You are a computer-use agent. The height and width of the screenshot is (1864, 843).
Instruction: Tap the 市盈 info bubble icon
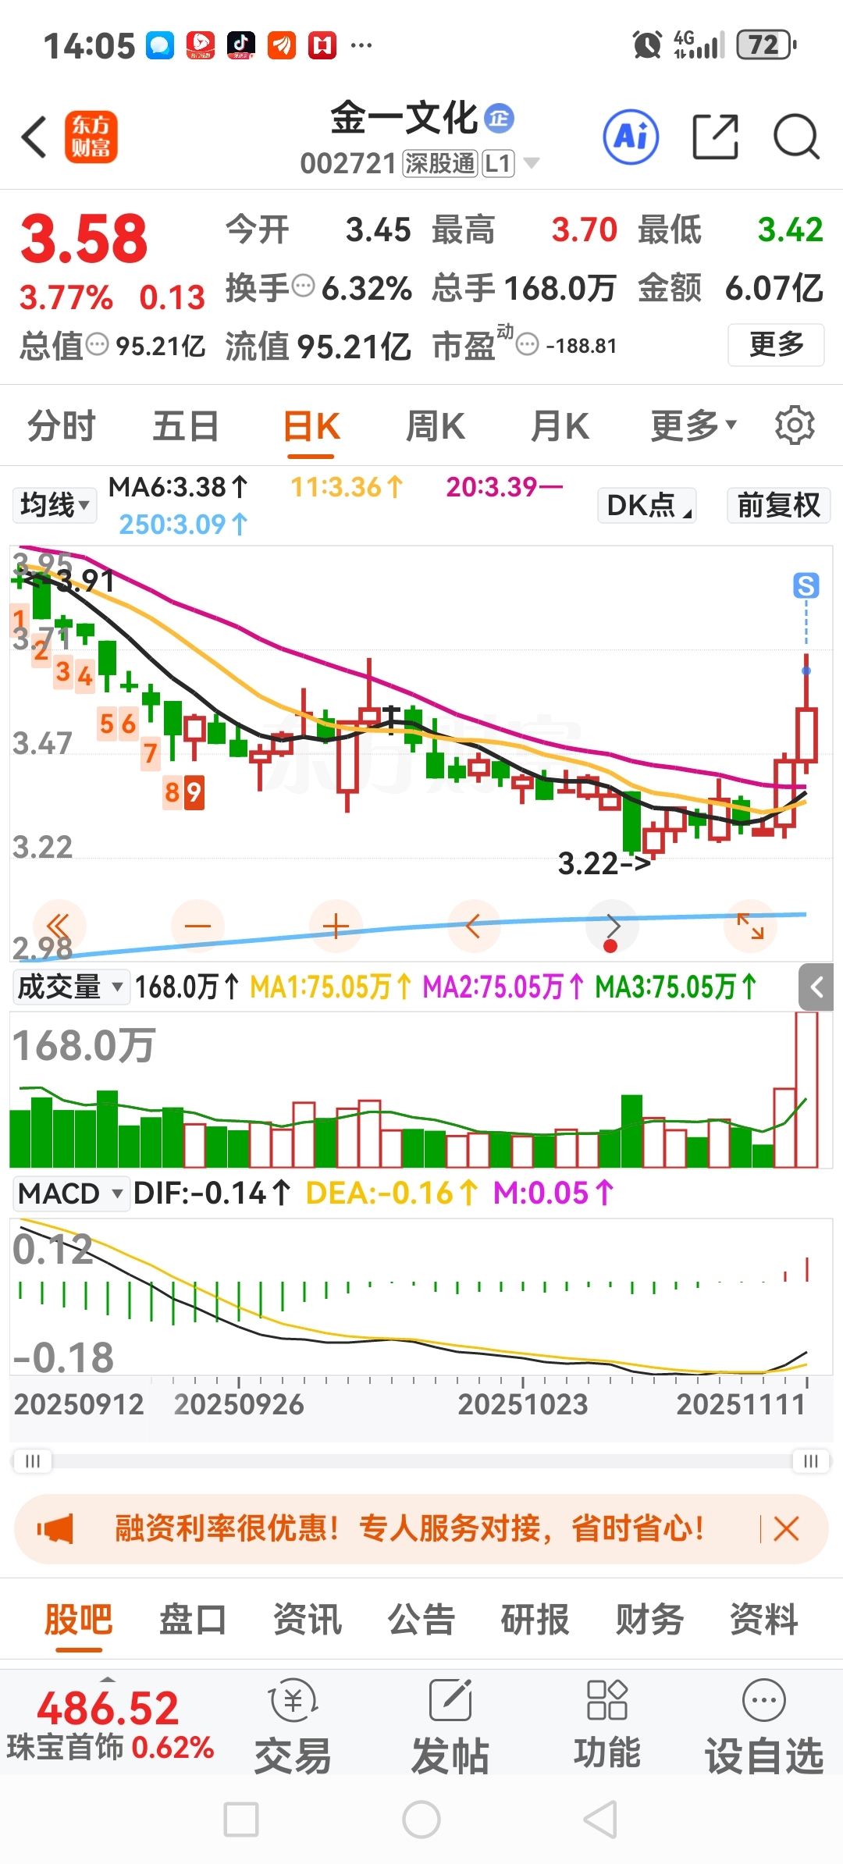(528, 344)
